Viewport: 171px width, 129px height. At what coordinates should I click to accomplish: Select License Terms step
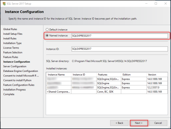tap(11, 48)
